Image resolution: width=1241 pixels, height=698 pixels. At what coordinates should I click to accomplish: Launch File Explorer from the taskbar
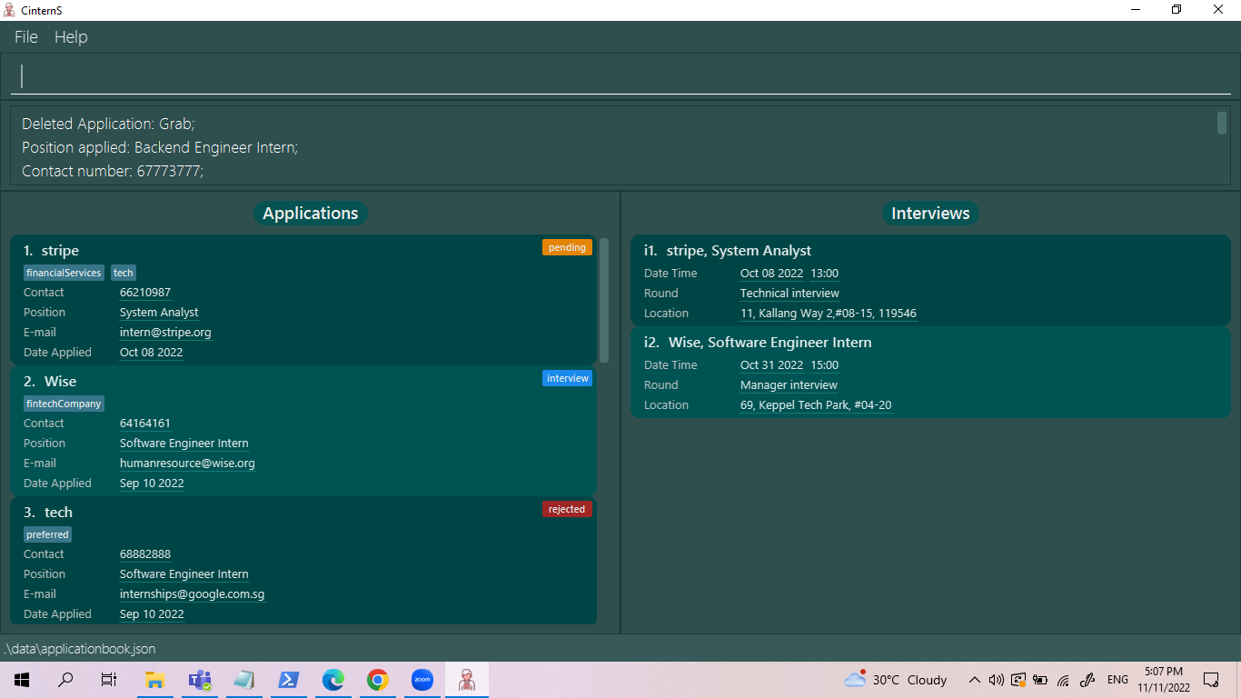click(x=154, y=680)
